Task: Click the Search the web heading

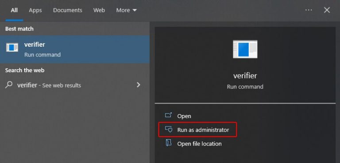Action: coord(25,70)
